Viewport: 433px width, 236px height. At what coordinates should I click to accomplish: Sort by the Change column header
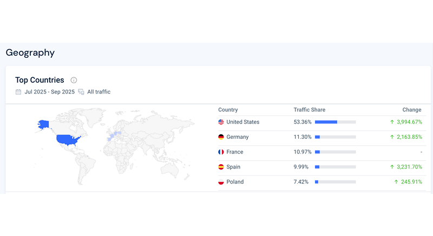point(411,110)
